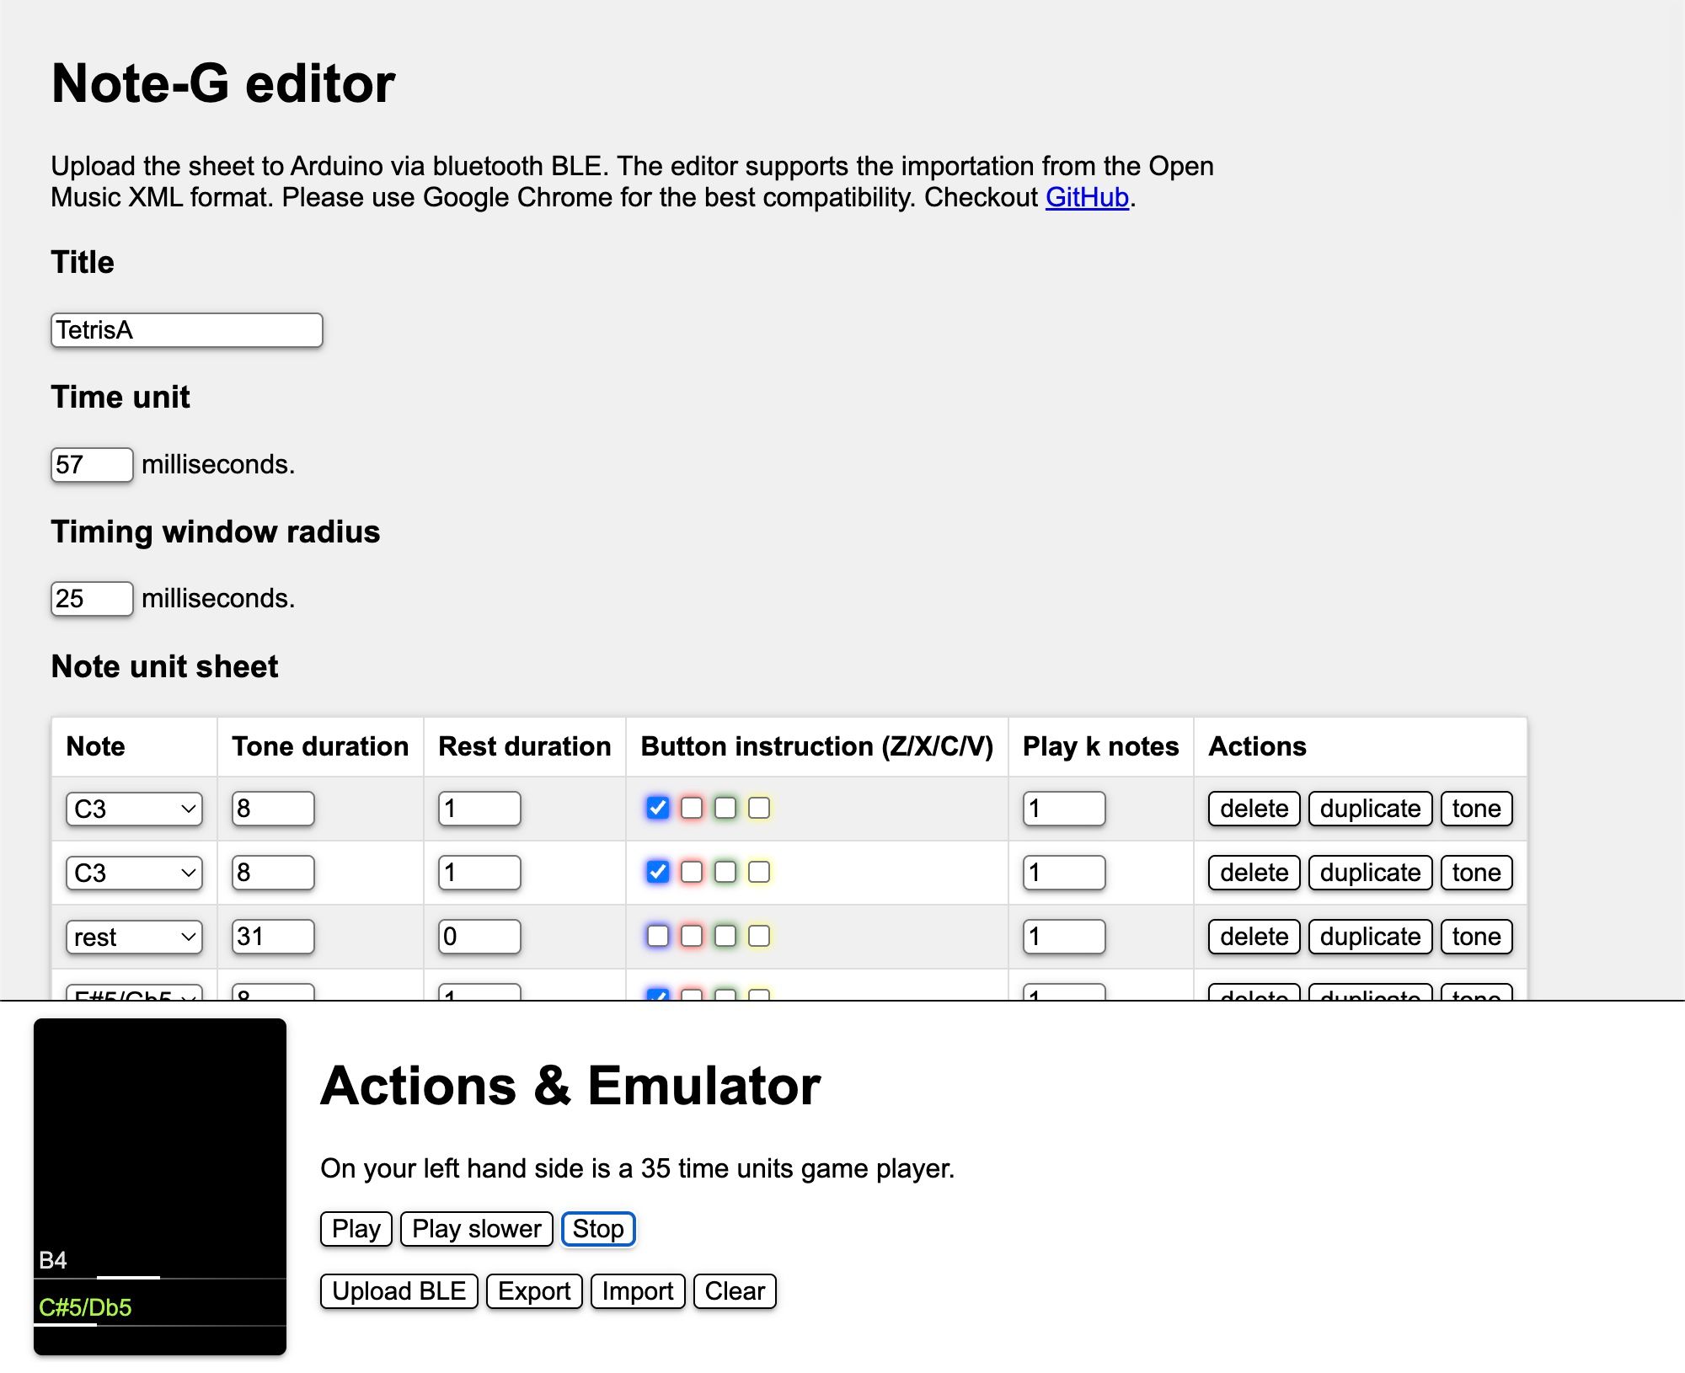
Task: Click the Play slower button
Action: (476, 1230)
